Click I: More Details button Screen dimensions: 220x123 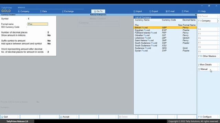[x=208, y=65]
